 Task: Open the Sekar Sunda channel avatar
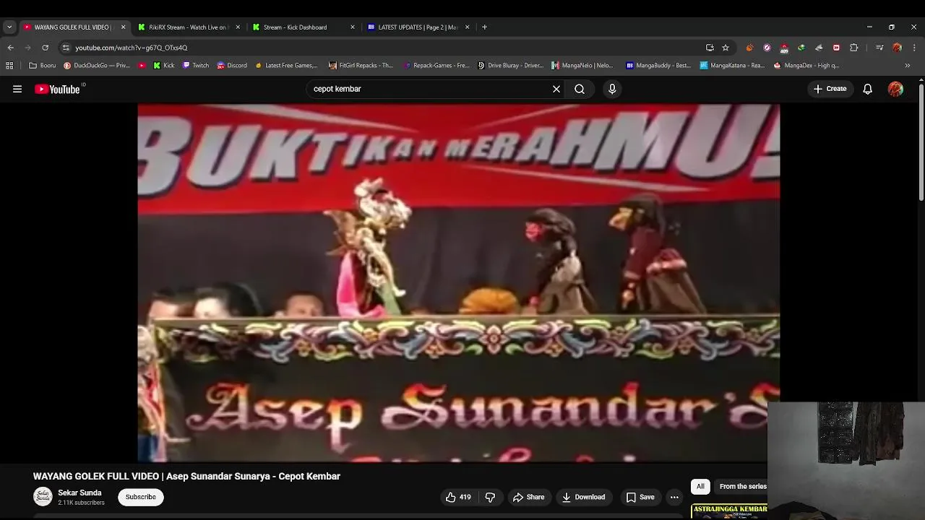(x=43, y=497)
